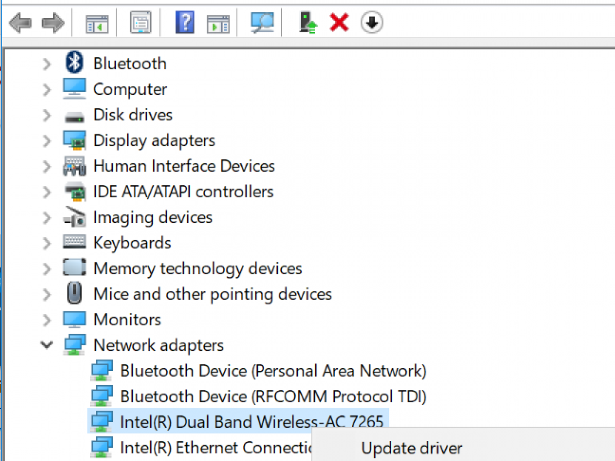Click the Display adapters category icon
The image size is (615, 461).
tap(74, 140)
